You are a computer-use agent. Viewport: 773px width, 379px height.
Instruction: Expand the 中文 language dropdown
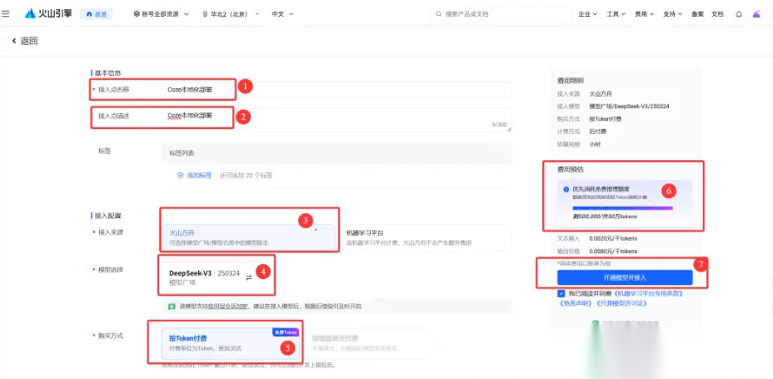click(x=282, y=14)
